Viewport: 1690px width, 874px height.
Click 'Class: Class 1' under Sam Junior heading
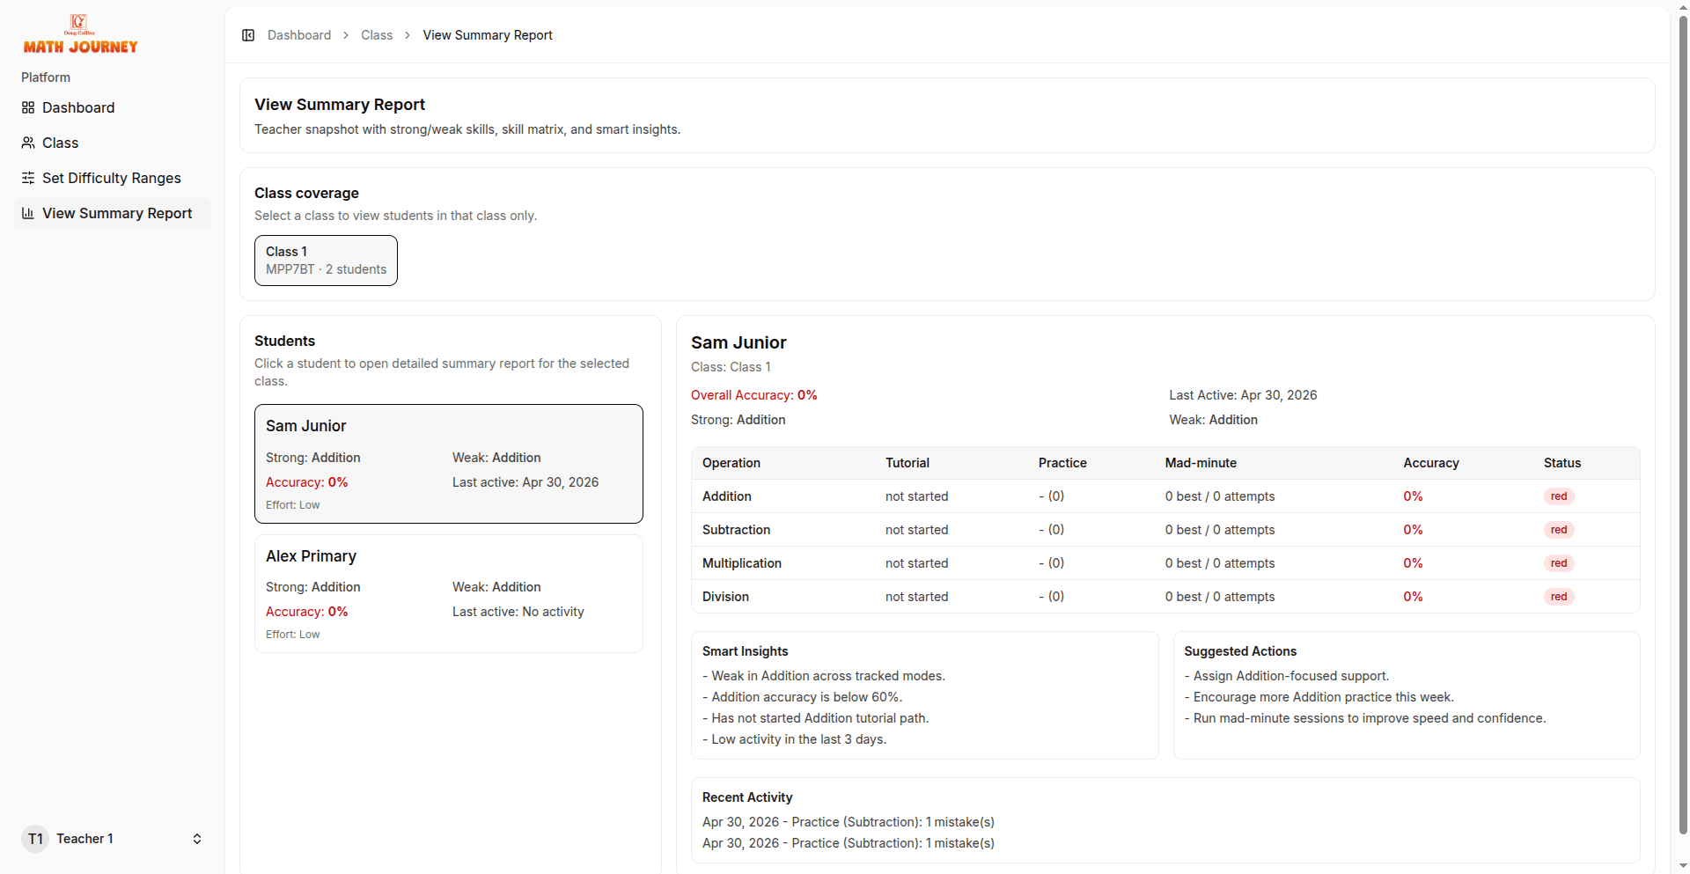click(x=731, y=367)
